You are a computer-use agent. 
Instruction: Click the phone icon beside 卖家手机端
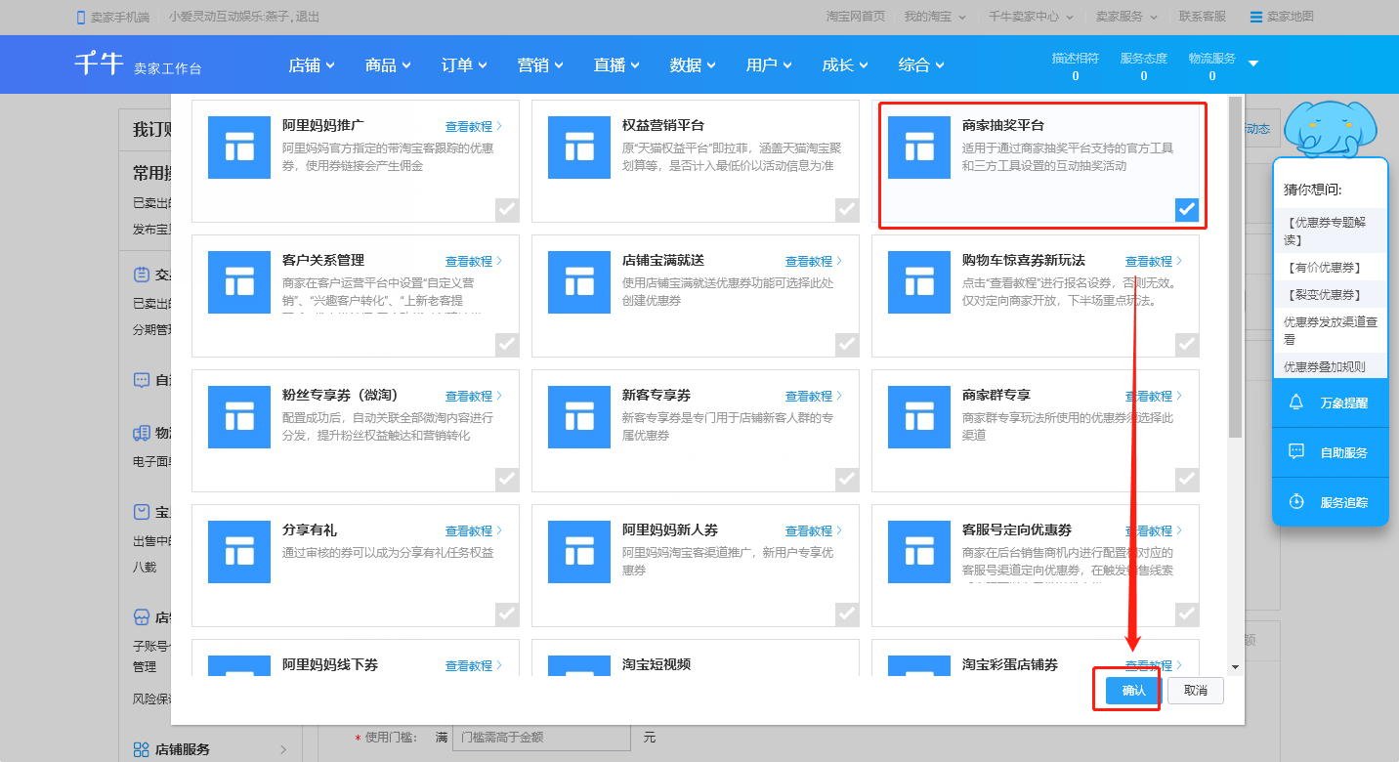click(x=81, y=17)
